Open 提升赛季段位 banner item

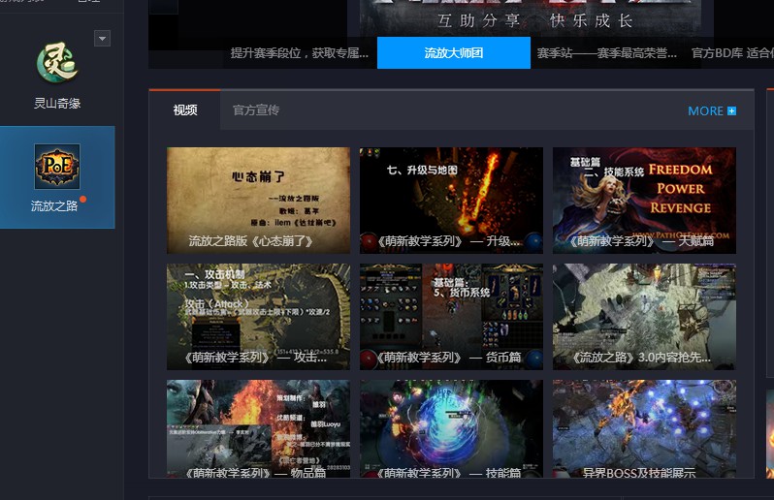pos(299,52)
